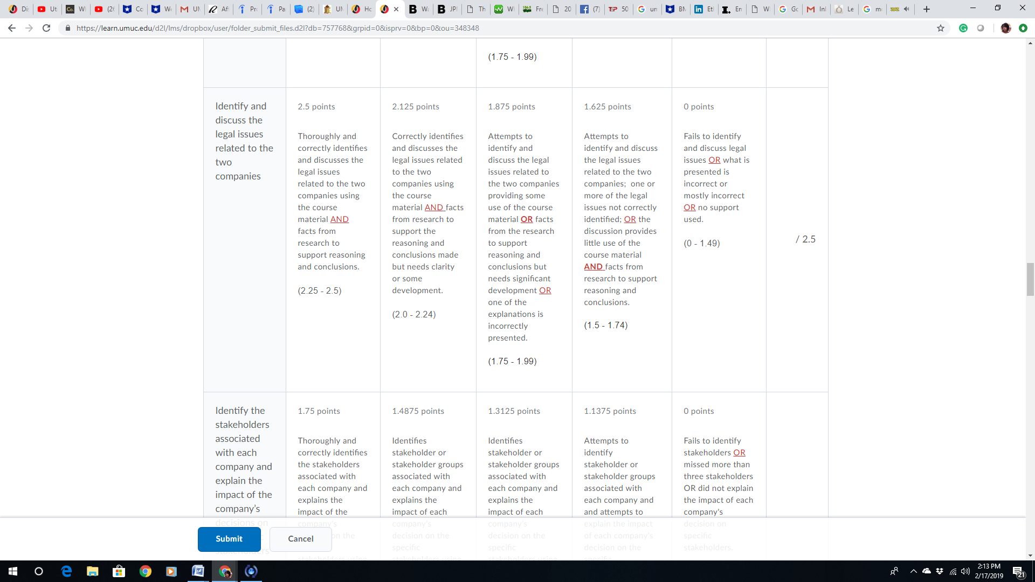Open the notification action center

(x=1018, y=571)
